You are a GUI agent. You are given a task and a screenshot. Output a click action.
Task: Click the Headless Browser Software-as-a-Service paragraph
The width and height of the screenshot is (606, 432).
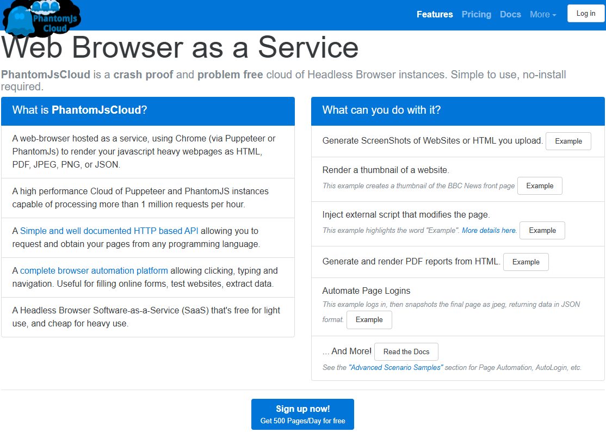click(146, 317)
